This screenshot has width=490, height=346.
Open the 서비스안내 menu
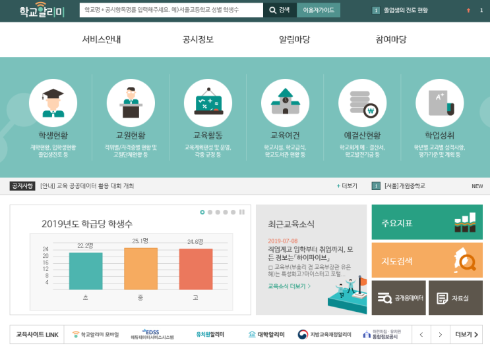(102, 39)
